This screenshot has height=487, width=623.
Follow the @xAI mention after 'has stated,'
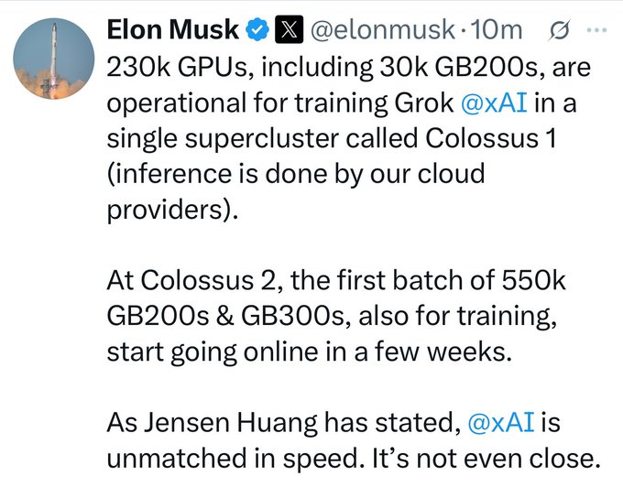501,422
